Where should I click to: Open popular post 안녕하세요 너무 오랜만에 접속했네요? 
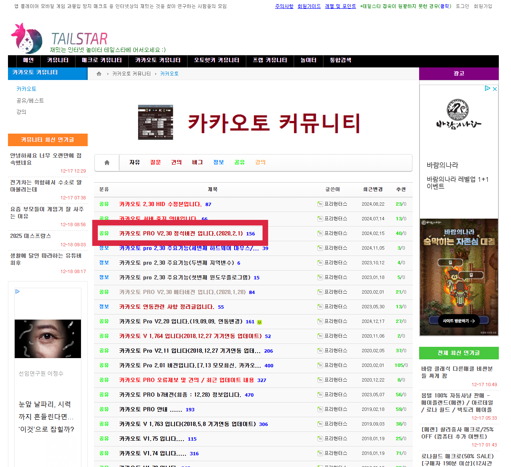[46, 159]
